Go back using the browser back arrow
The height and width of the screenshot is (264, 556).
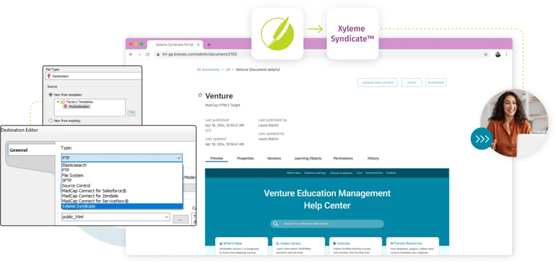131,54
